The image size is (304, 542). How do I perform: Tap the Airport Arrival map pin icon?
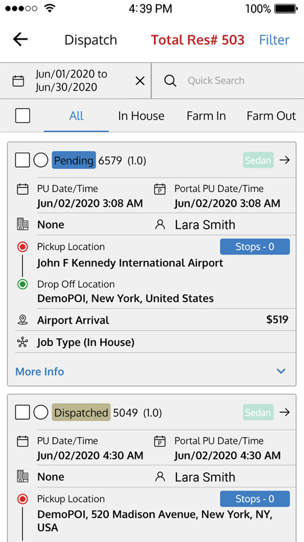click(x=22, y=320)
